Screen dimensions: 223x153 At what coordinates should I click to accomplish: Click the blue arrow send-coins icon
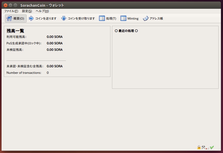tap(31, 18)
